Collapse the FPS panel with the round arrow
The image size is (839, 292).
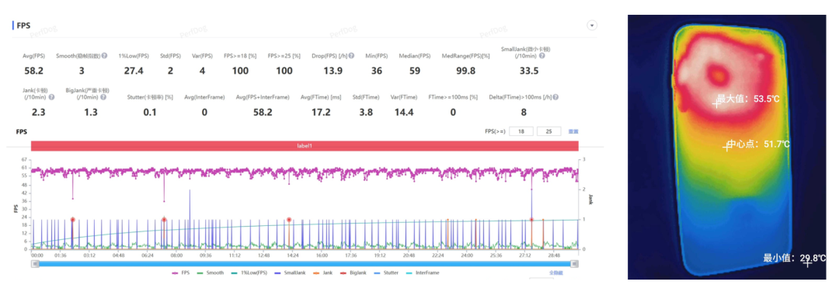pos(592,25)
